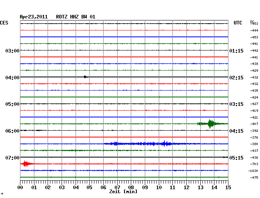Select the 04:15 UTC time label
The height and width of the screenshot is (198, 260).
pos(236,131)
